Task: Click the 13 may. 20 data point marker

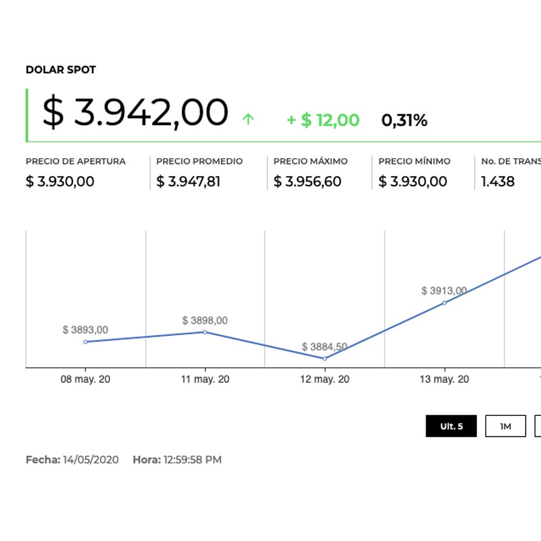Action: 444,303
